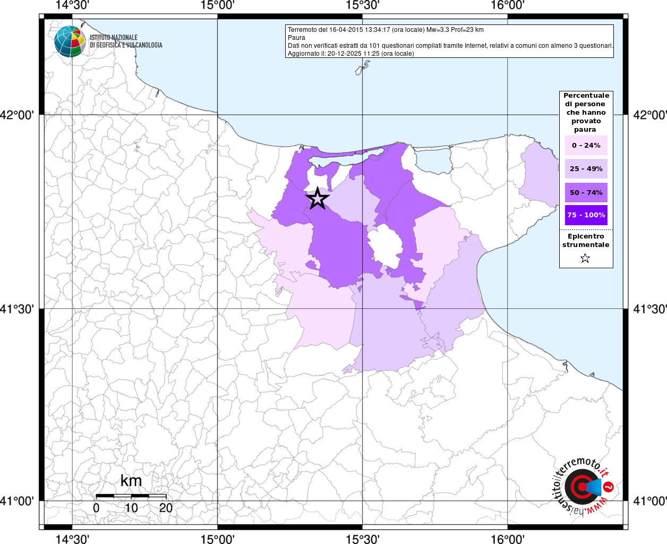This screenshot has width=667, height=544.
Task: Click the right axis label 41°30'
Action: (x=650, y=309)
